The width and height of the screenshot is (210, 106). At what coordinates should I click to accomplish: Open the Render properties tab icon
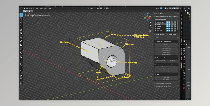click(x=184, y=48)
